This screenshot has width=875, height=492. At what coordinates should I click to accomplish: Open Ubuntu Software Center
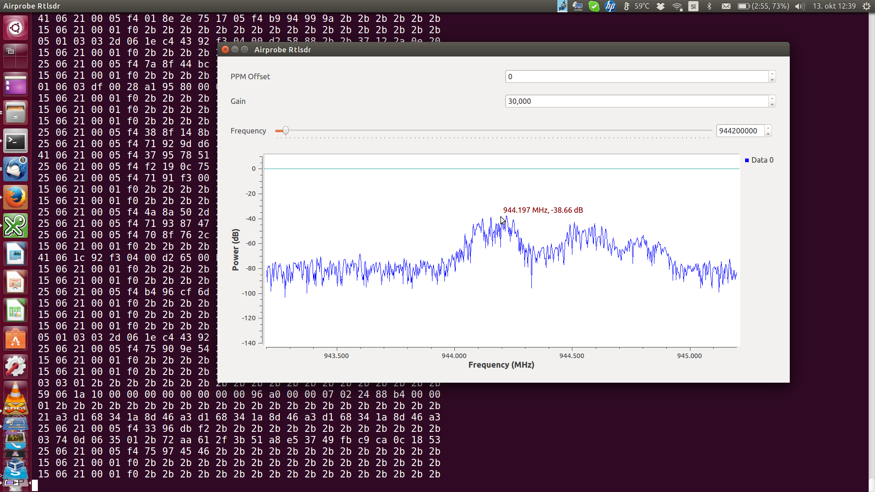pyautogui.click(x=15, y=339)
